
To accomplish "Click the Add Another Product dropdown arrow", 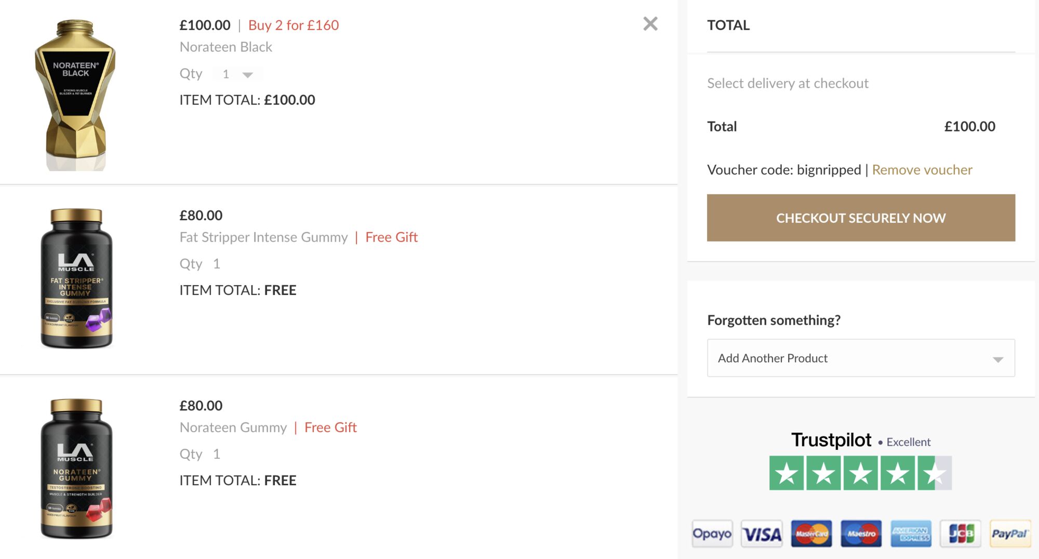I will click(997, 360).
